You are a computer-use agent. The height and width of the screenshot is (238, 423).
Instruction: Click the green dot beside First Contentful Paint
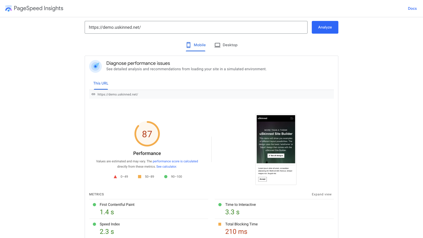coord(94,204)
